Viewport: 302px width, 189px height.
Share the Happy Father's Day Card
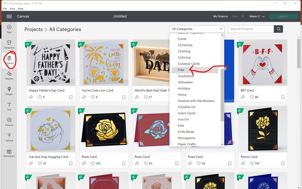click(x=31, y=97)
